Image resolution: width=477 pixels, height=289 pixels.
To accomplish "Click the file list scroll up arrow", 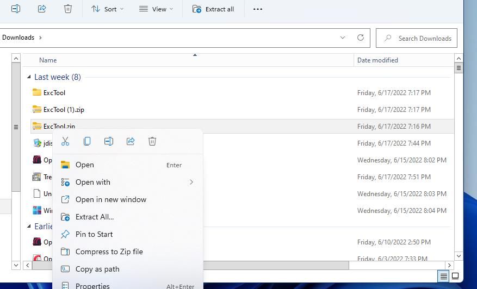I will [459, 58].
